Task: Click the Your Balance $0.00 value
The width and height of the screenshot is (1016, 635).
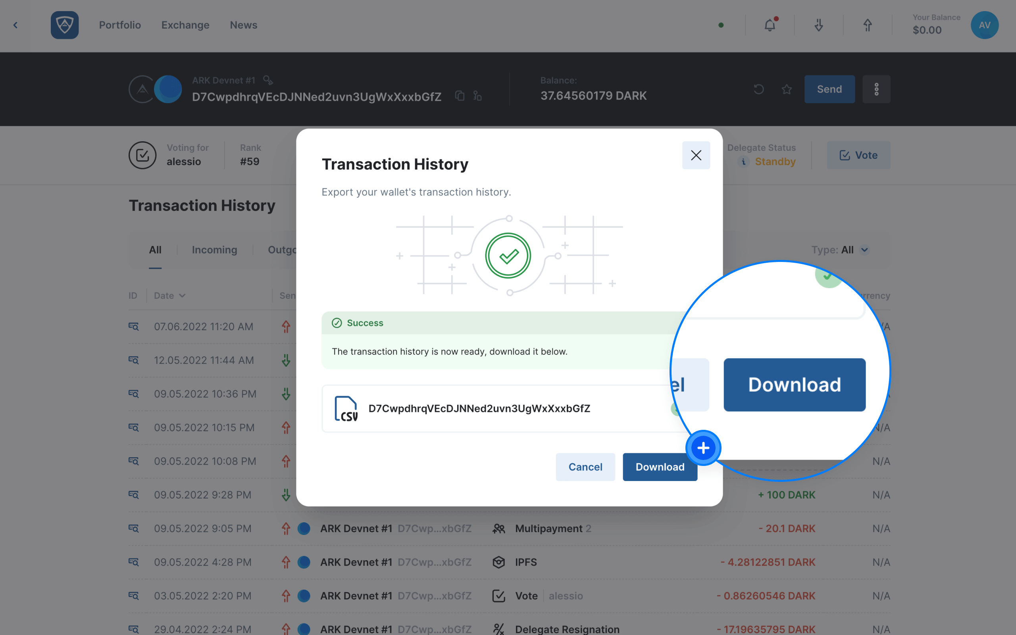Action: click(927, 30)
